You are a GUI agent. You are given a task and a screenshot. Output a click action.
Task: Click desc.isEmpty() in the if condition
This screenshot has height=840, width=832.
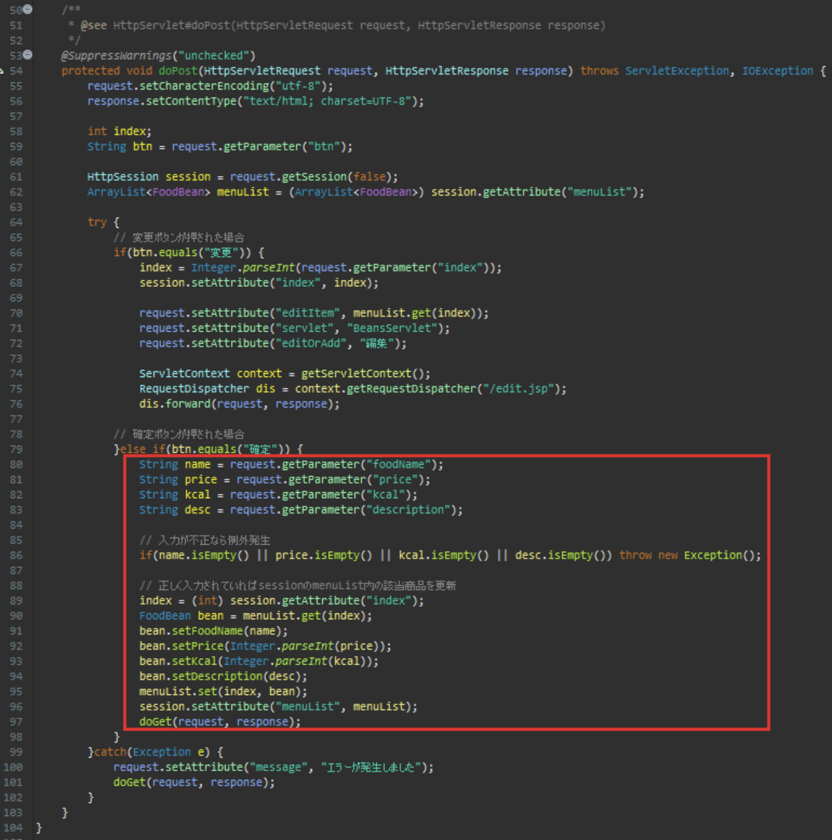tap(560, 555)
